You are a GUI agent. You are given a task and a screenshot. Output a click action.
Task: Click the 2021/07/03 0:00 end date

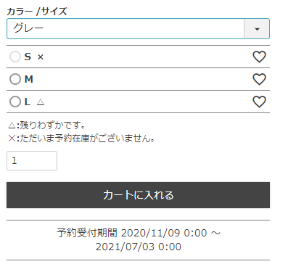[139, 247]
